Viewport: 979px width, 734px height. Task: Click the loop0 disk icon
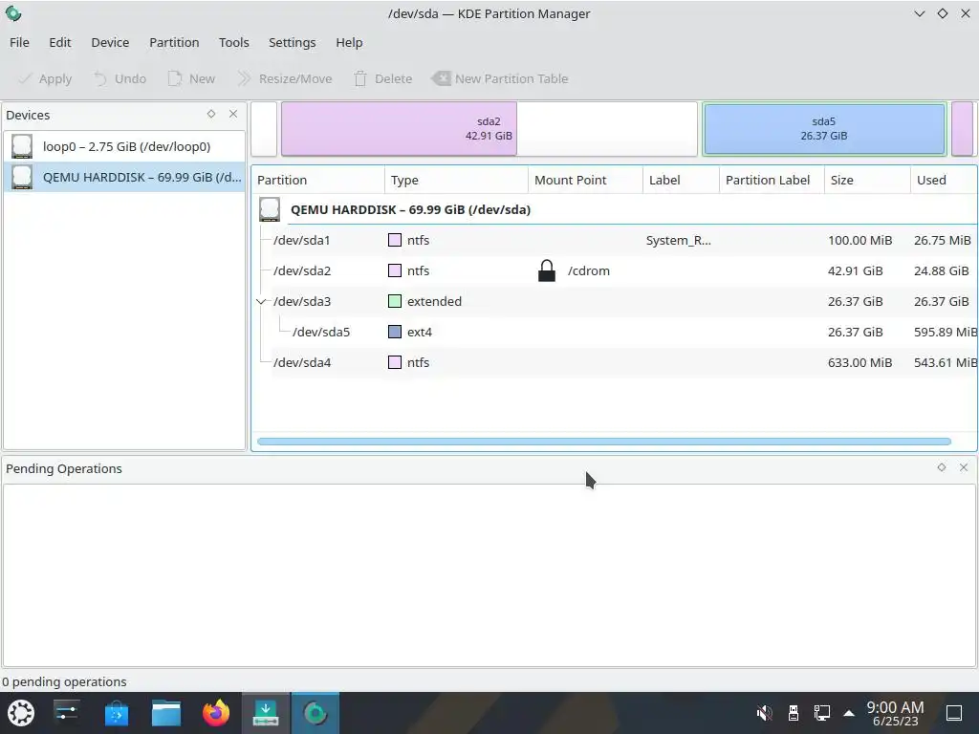22,146
